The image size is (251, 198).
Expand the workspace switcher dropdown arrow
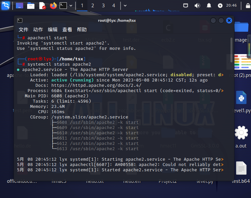(x=125, y=6)
